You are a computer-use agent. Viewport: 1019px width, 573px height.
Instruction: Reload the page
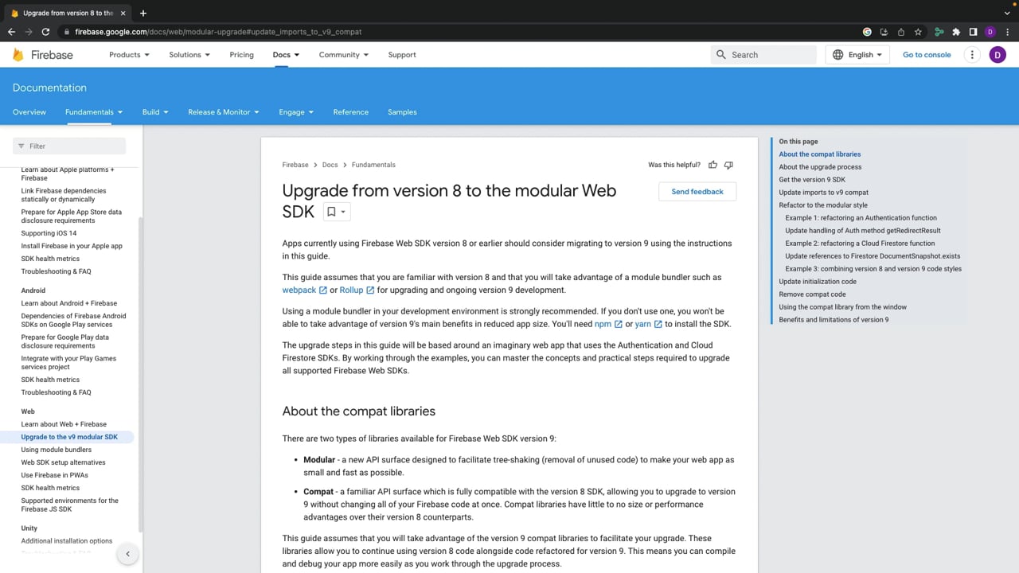pos(46,32)
